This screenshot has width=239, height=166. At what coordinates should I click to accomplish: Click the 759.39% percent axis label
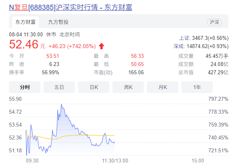218,125
